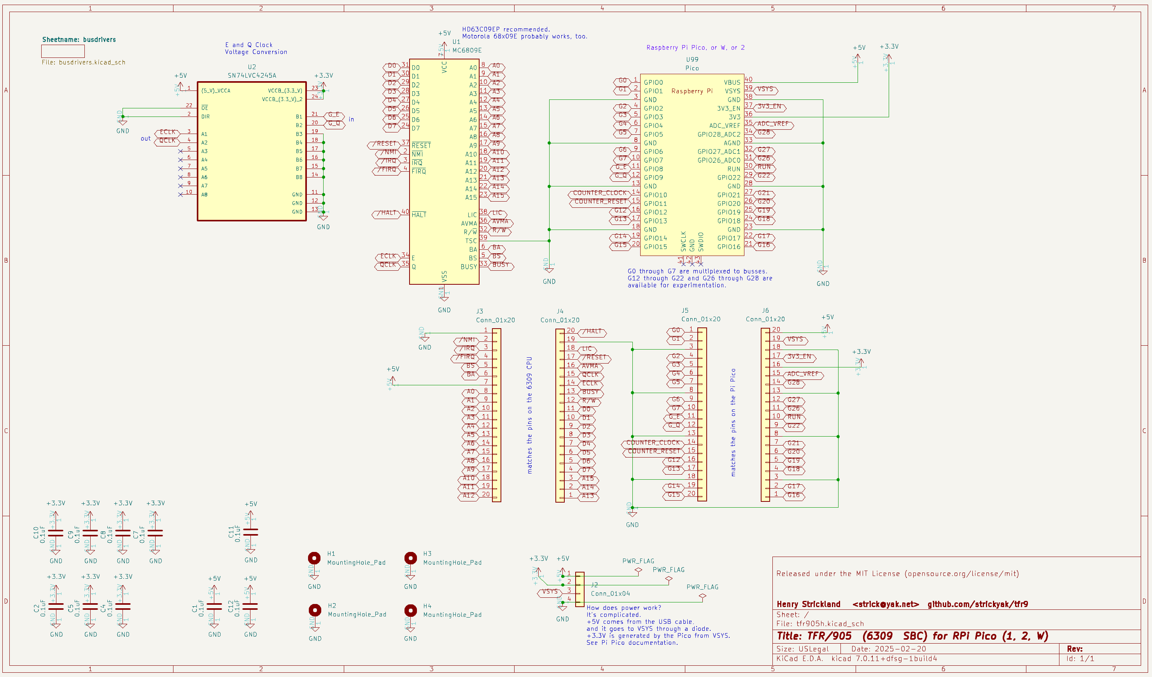The image size is (1152, 677).
Task: Click 'Released under the MIT License' text
Action: 897,573
